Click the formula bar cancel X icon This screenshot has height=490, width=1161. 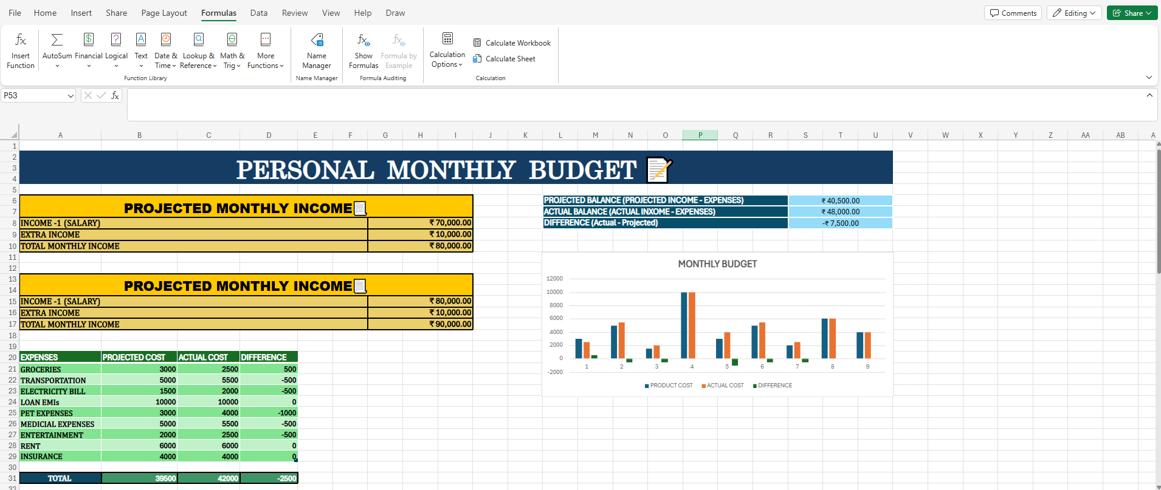click(88, 95)
